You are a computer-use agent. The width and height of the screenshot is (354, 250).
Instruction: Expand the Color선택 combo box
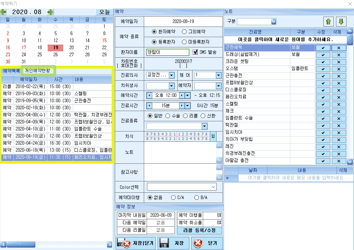pyautogui.click(x=182, y=187)
